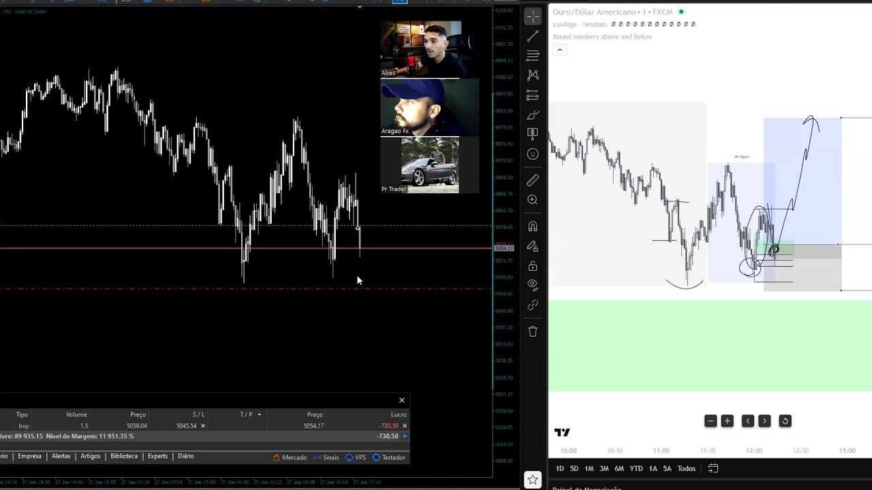Open the Artigos tab in the terminal
The image size is (872, 490).
tap(90, 456)
